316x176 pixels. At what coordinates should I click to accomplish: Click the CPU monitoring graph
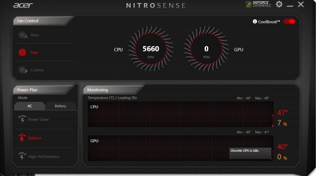pos(180,114)
